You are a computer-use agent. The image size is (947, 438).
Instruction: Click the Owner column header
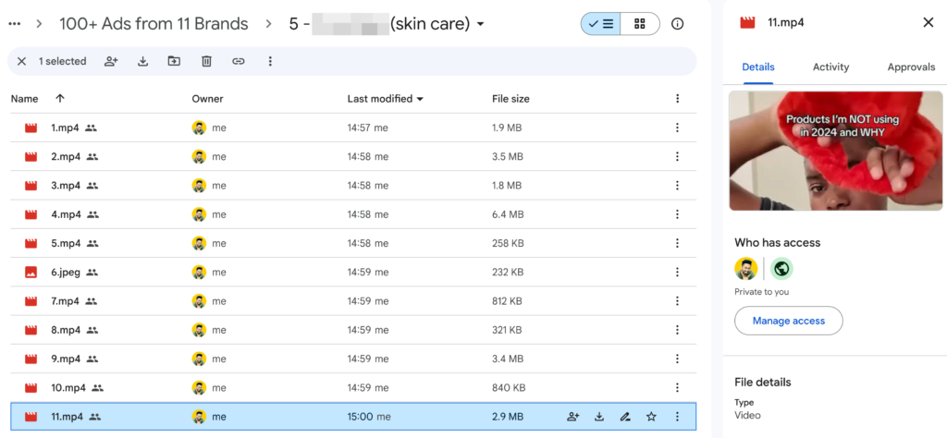[x=207, y=98]
